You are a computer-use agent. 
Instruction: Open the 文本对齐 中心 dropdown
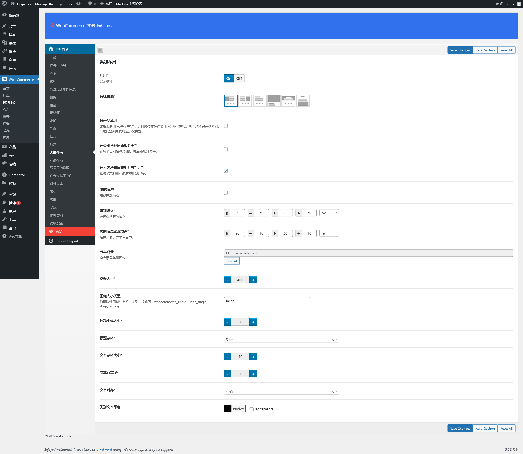pos(281,391)
